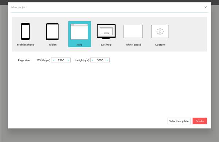
Task: Click the Custom label text
Action: [x=160, y=45]
